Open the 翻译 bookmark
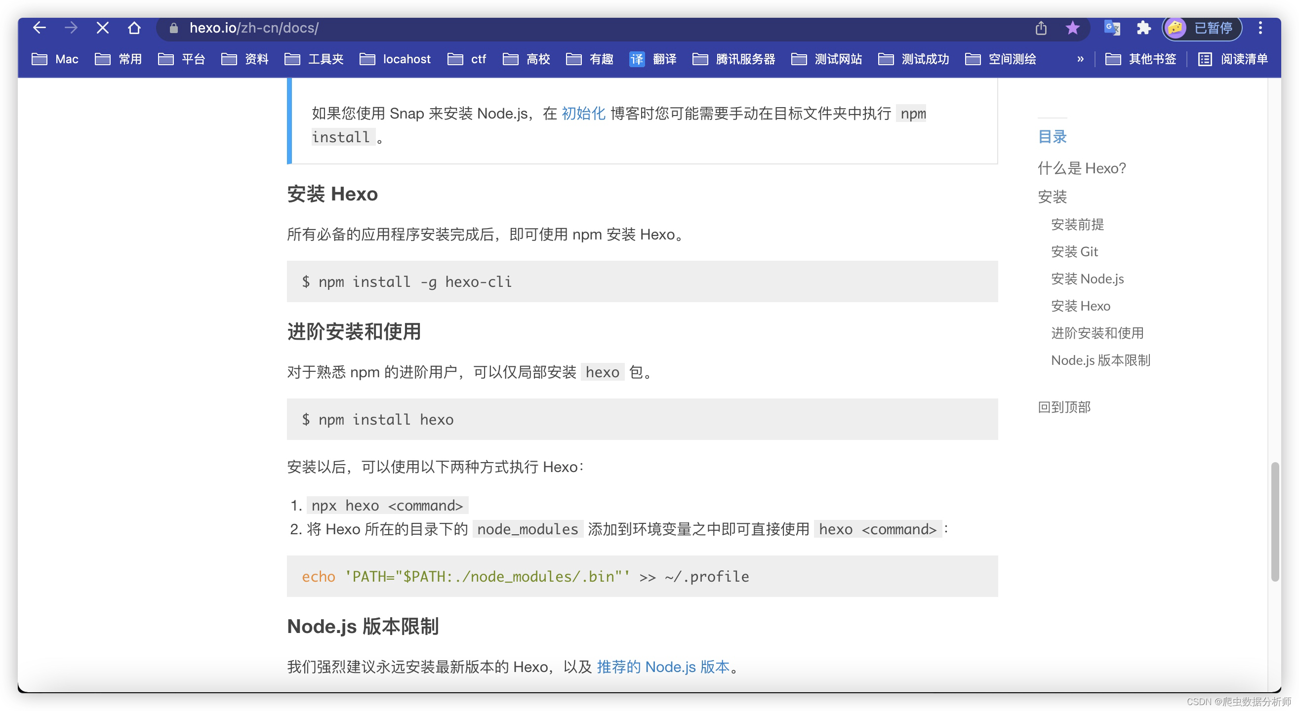 (x=653, y=59)
